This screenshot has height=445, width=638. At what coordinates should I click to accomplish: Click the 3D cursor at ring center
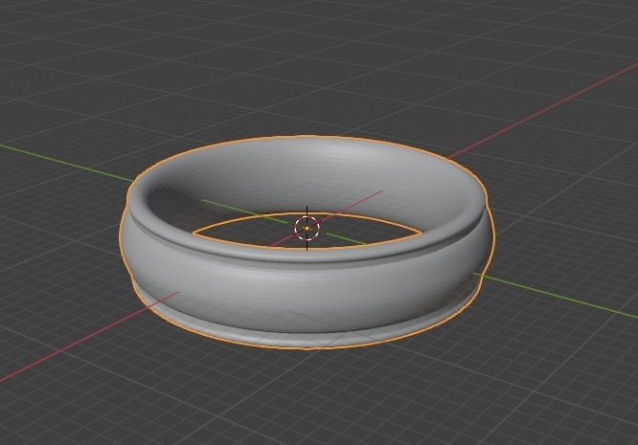(307, 229)
